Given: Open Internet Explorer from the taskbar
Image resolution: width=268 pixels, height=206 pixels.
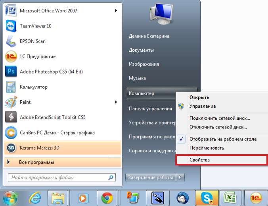Looking at the screenshot, I should point(35,198).
